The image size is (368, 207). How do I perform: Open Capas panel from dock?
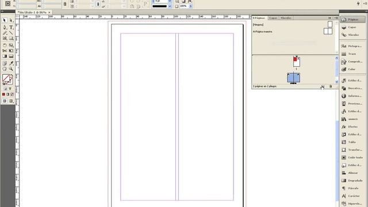point(352,27)
